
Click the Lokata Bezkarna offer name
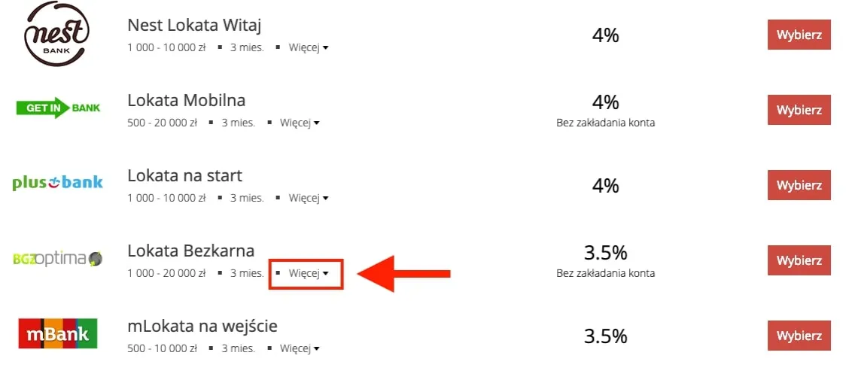coord(190,251)
